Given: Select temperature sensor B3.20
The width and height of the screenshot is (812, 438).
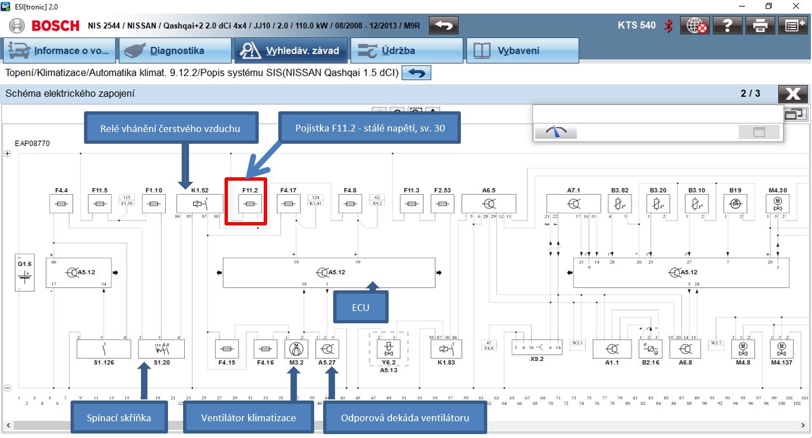Looking at the screenshot, I should [x=658, y=204].
